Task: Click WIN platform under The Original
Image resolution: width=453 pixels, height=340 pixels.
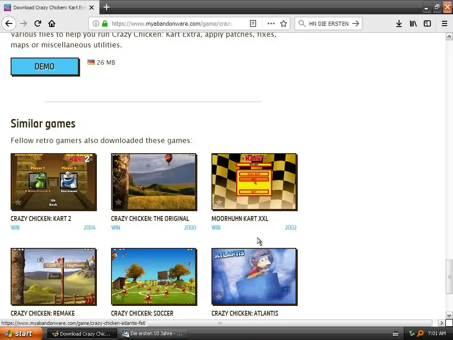Action: (115, 228)
